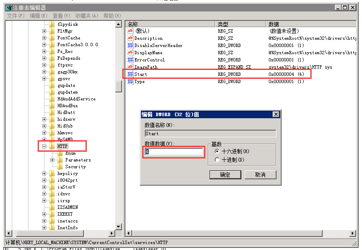Screen dimensions: 362x250
Task: Click the HDAudBus folder icon
Action: [52, 106]
